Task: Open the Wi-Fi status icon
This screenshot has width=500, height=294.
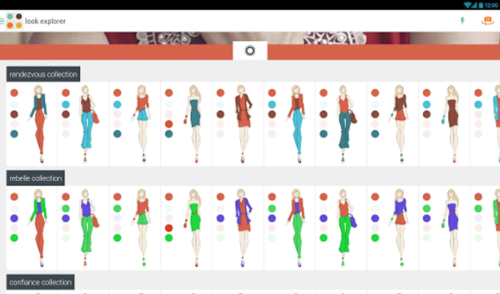Action: 468,5
